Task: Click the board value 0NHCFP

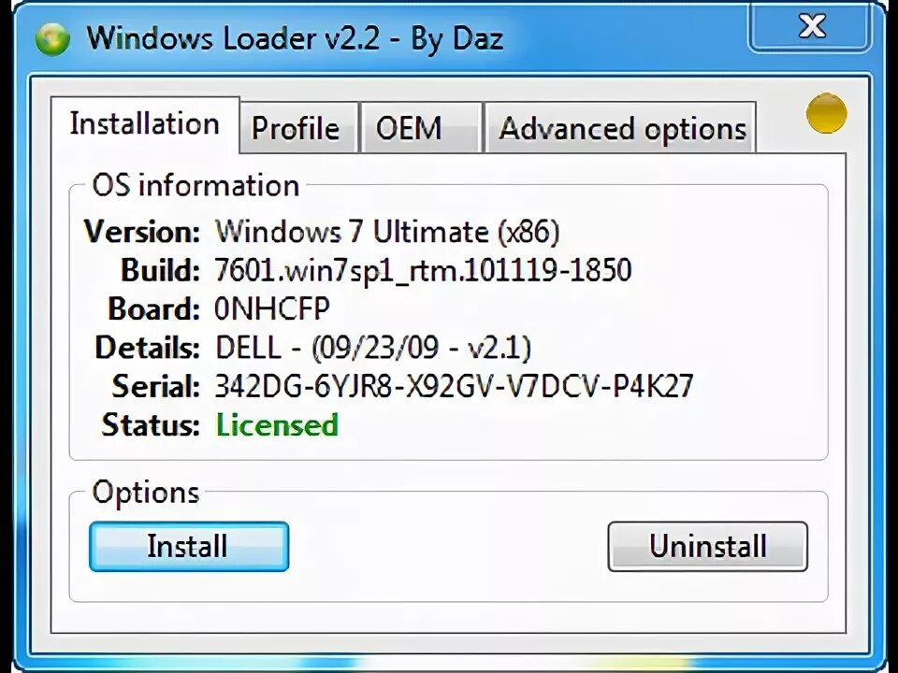Action: pos(272,308)
